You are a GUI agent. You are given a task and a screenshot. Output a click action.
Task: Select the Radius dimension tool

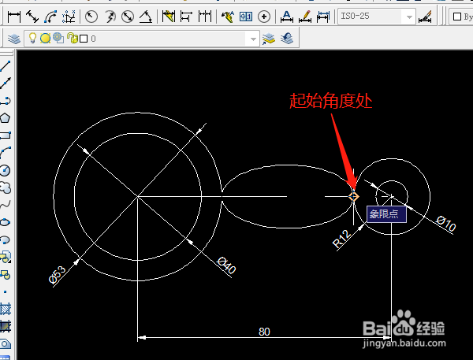tap(91, 17)
